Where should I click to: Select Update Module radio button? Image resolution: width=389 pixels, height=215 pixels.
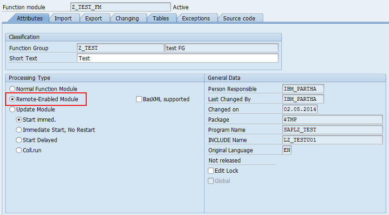(12, 109)
